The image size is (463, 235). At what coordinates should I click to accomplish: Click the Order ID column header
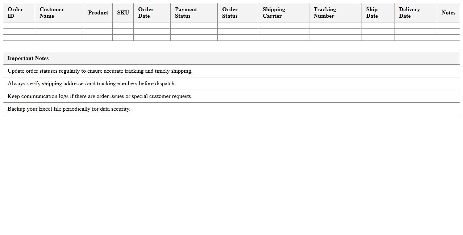click(19, 13)
